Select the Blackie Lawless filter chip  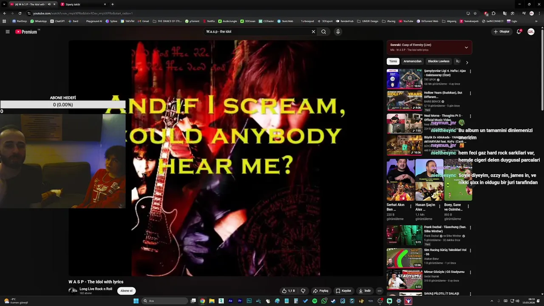click(x=439, y=61)
